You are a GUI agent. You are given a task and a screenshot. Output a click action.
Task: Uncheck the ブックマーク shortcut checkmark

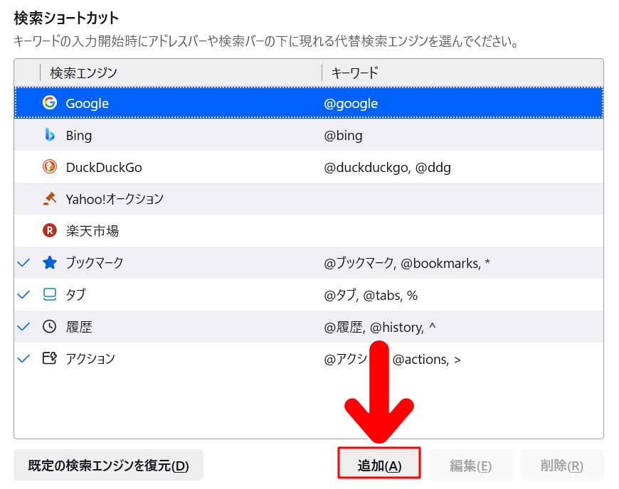coord(24,263)
